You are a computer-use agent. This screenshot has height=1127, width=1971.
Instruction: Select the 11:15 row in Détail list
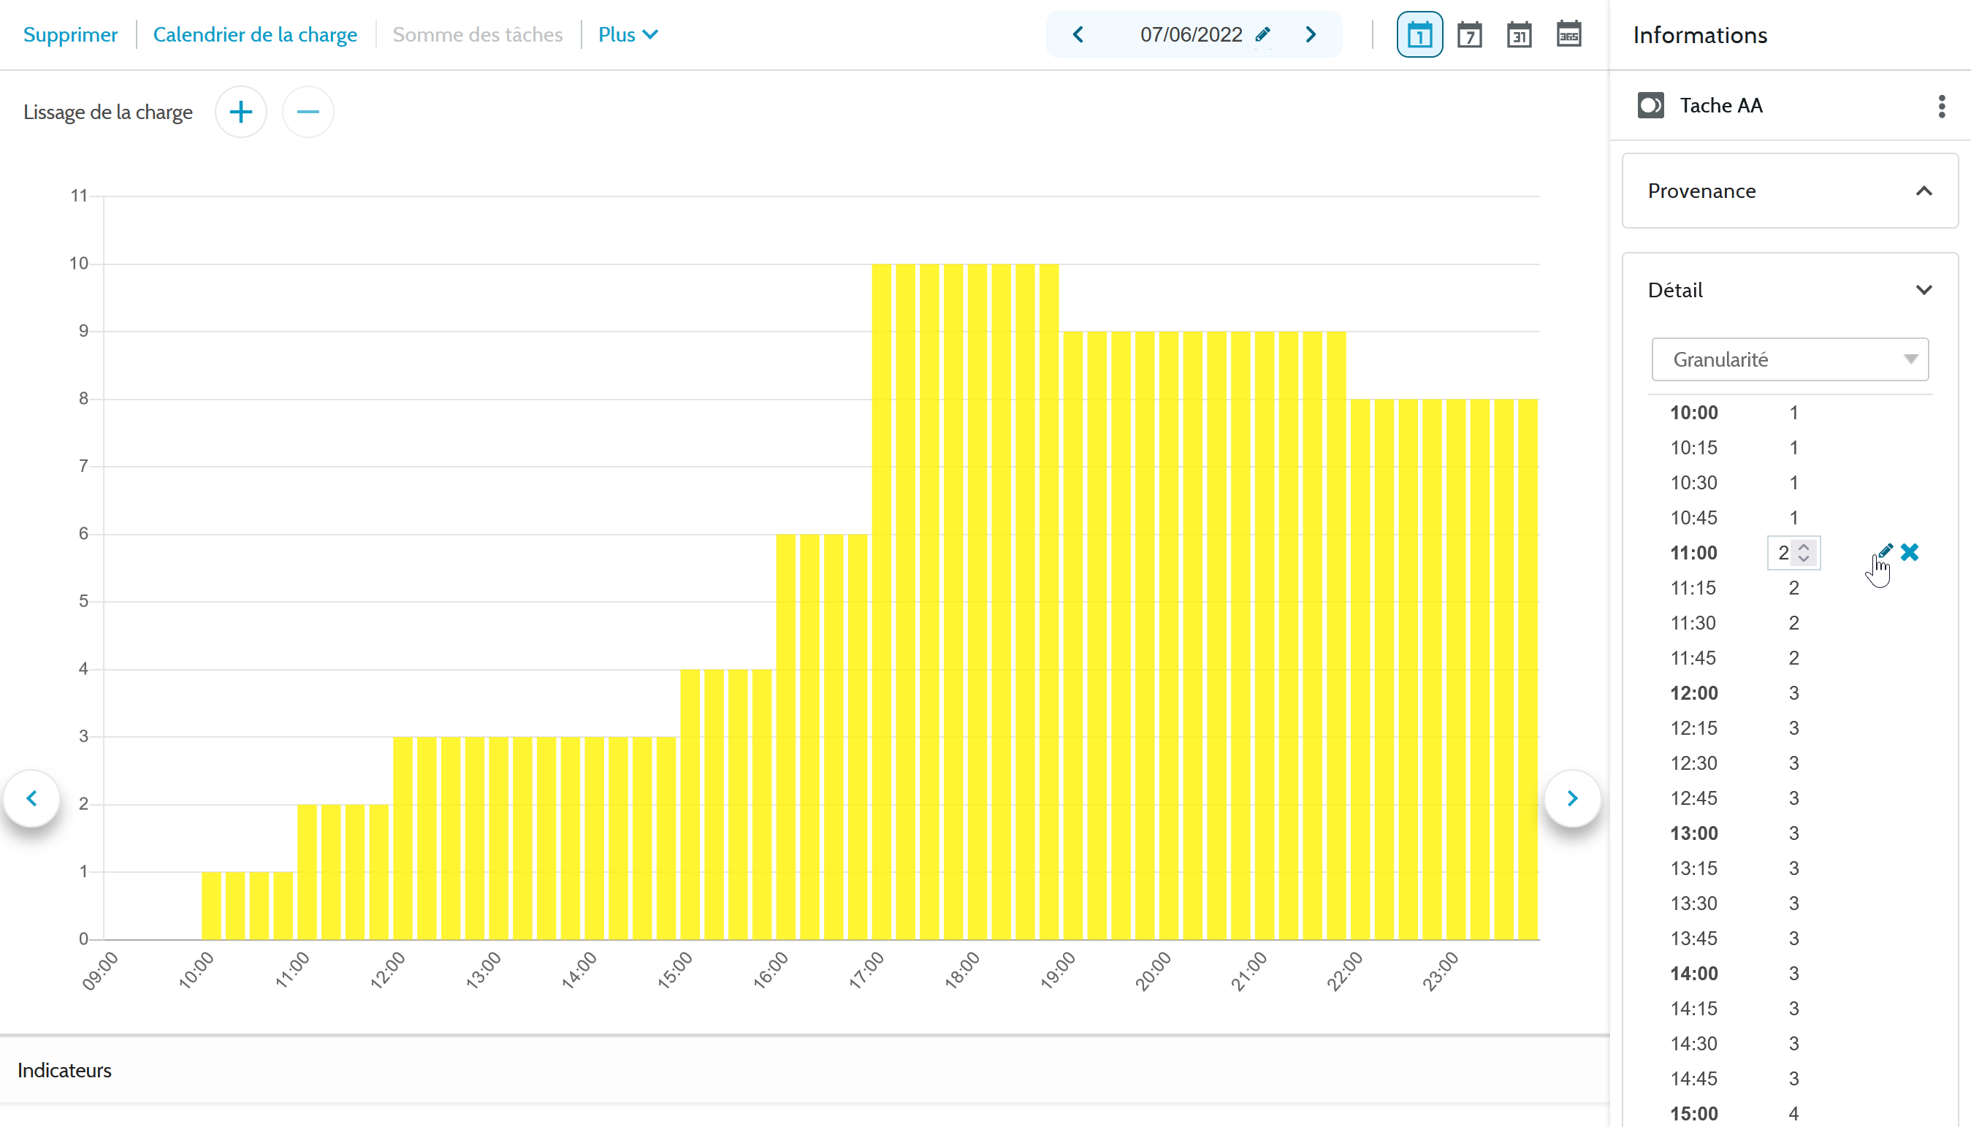point(1790,587)
